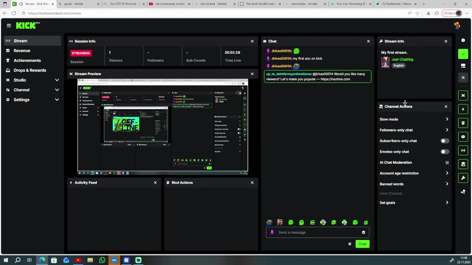472x265 pixels.
Task: Insert the Pepe frog emote from quick emotes
Action: (x=269, y=222)
